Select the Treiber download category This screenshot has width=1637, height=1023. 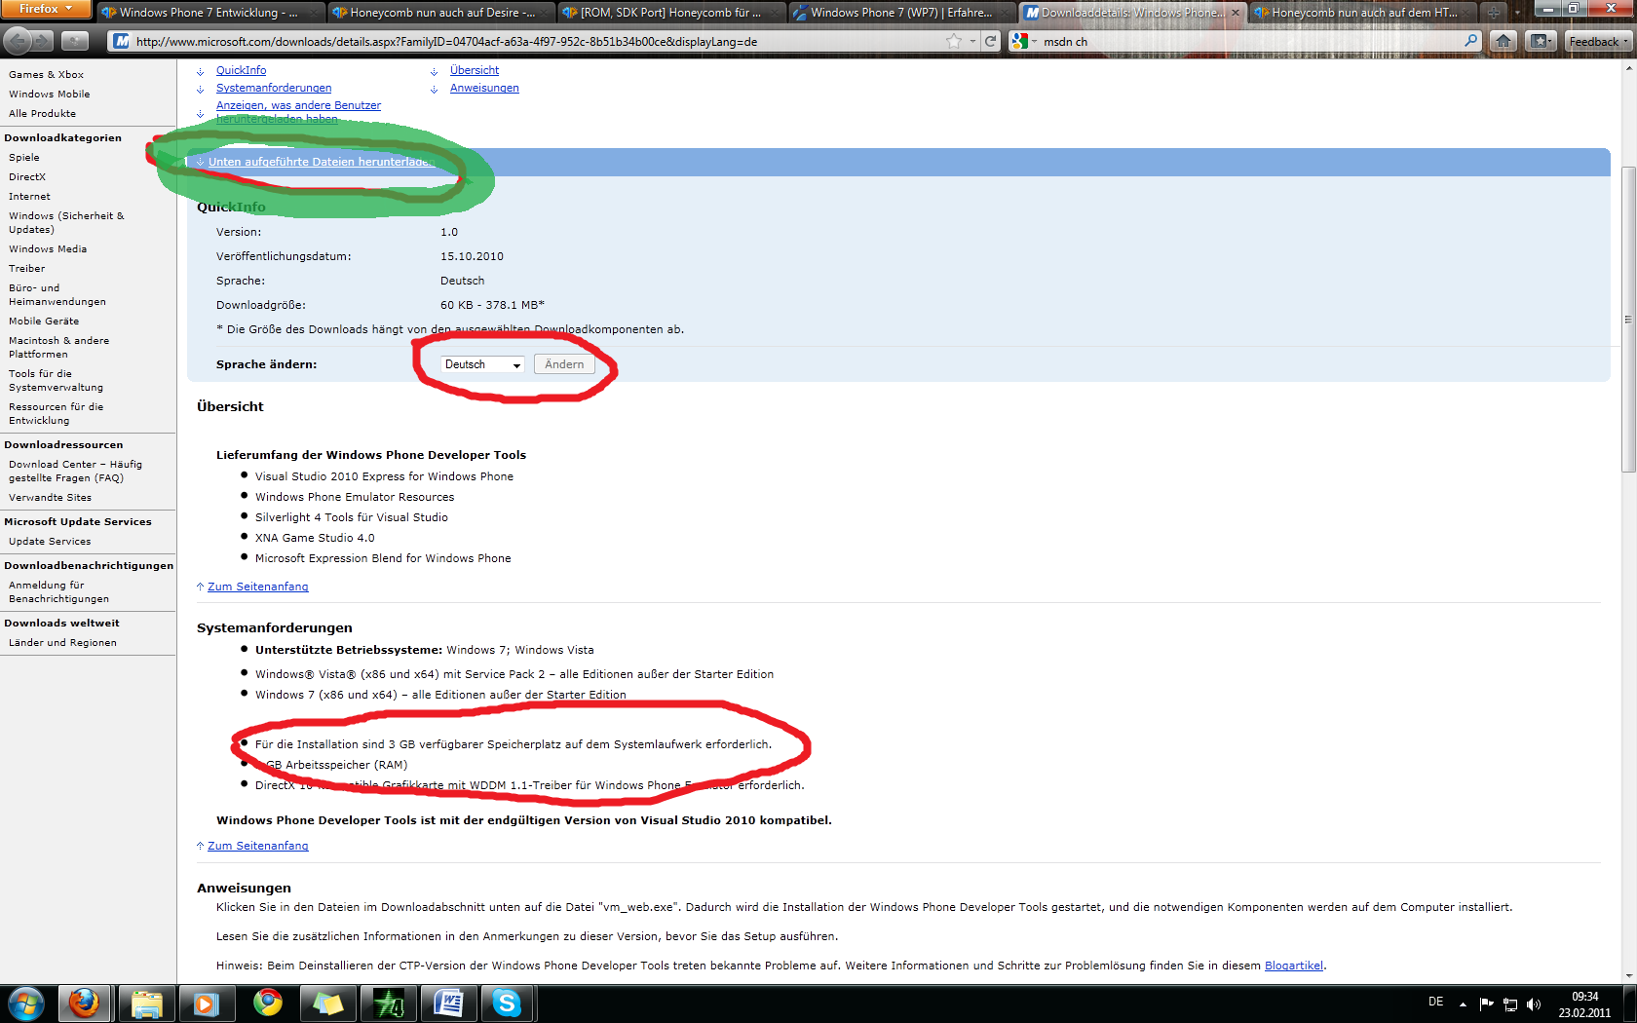[26, 268]
